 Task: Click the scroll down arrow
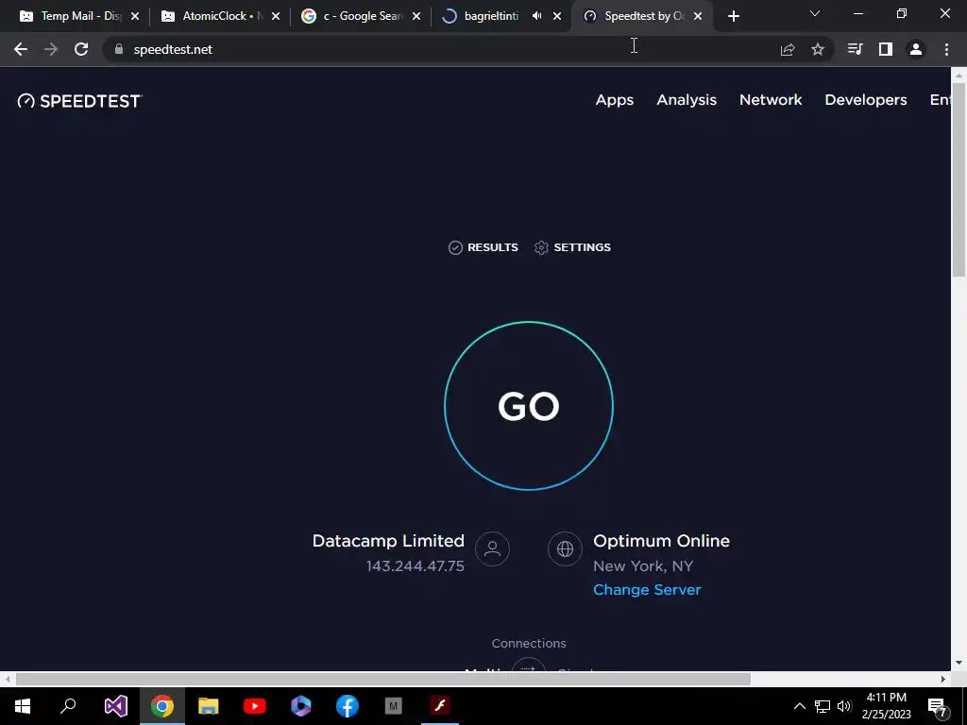click(959, 663)
